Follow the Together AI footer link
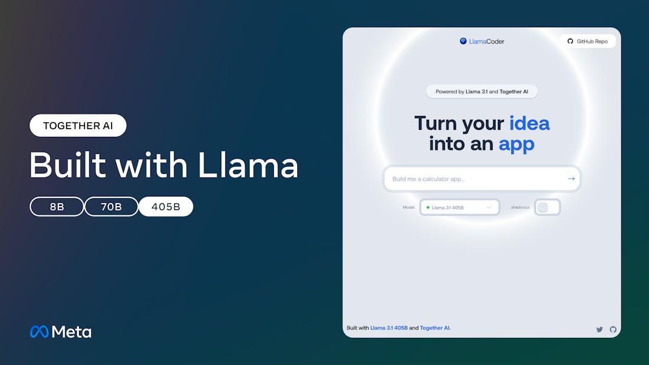 click(x=435, y=328)
